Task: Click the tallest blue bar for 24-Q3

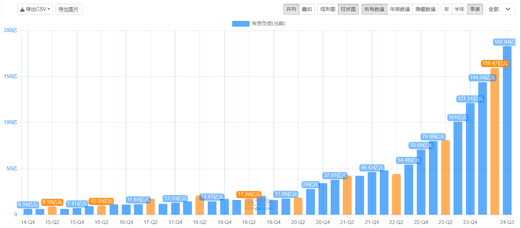Action: pos(507,130)
